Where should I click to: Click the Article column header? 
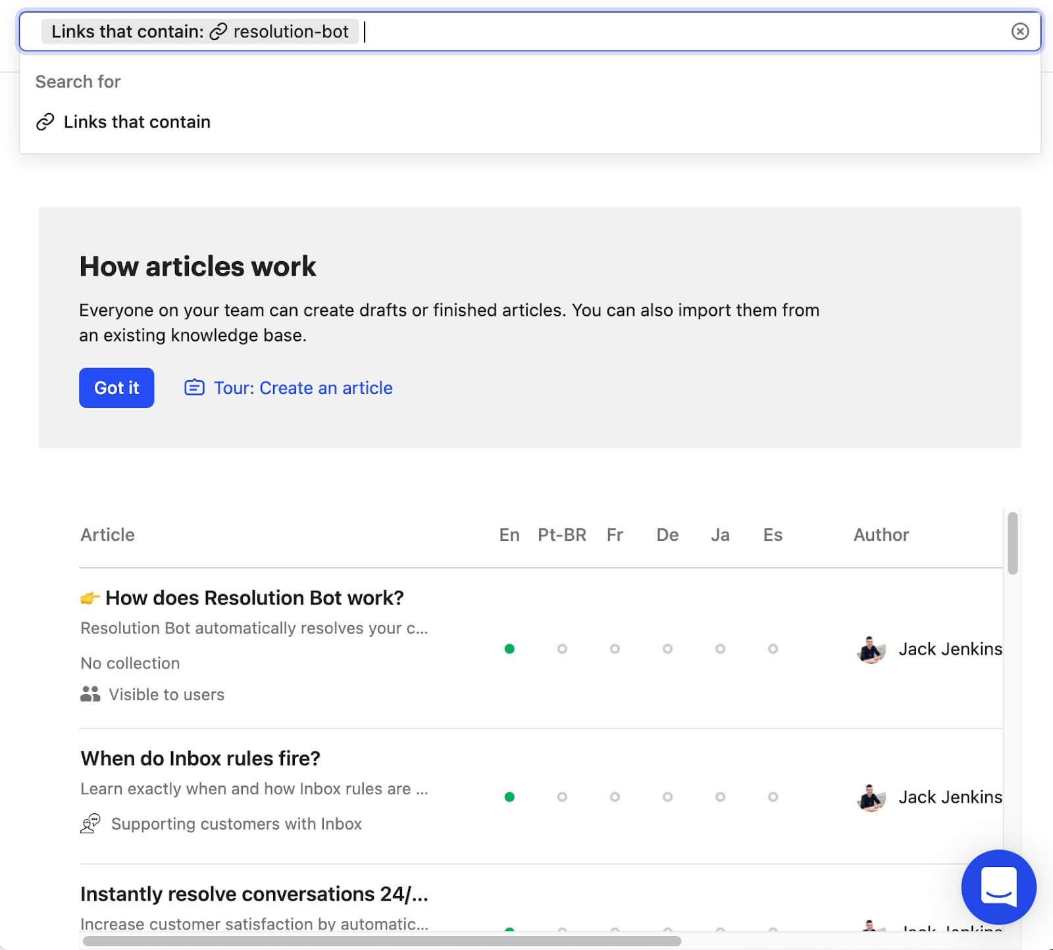pyautogui.click(x=107, y=535)
